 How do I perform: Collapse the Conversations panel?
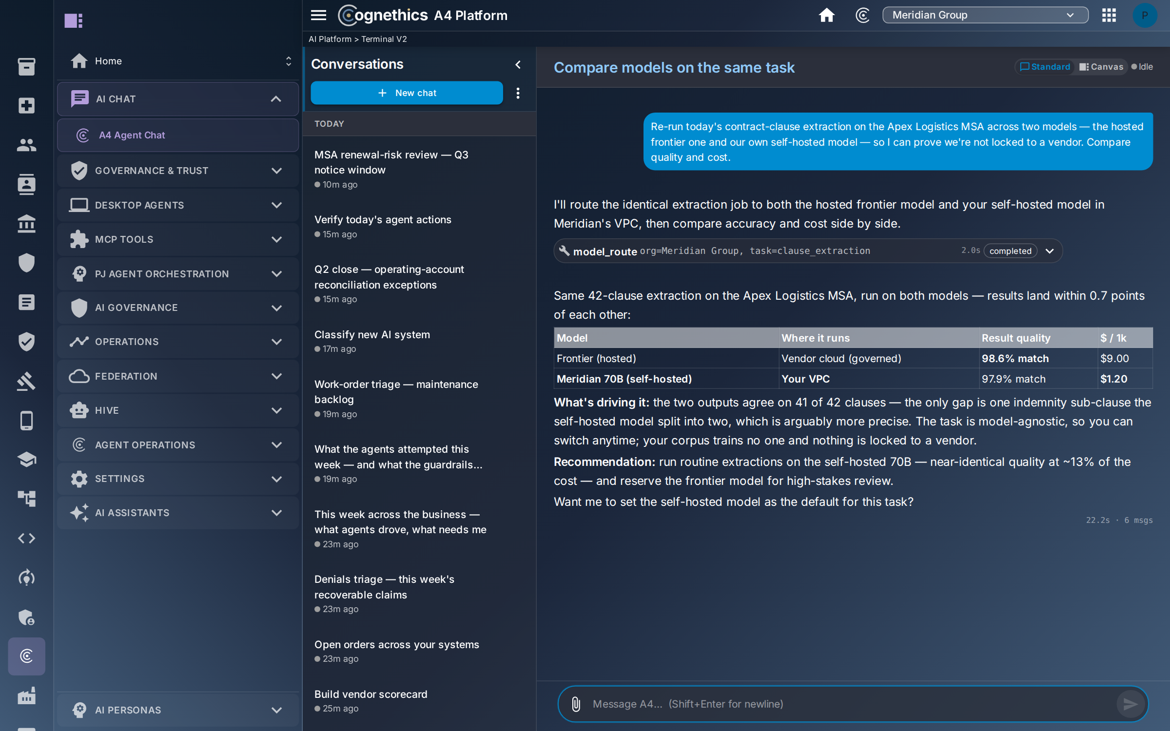coord(518,64)
